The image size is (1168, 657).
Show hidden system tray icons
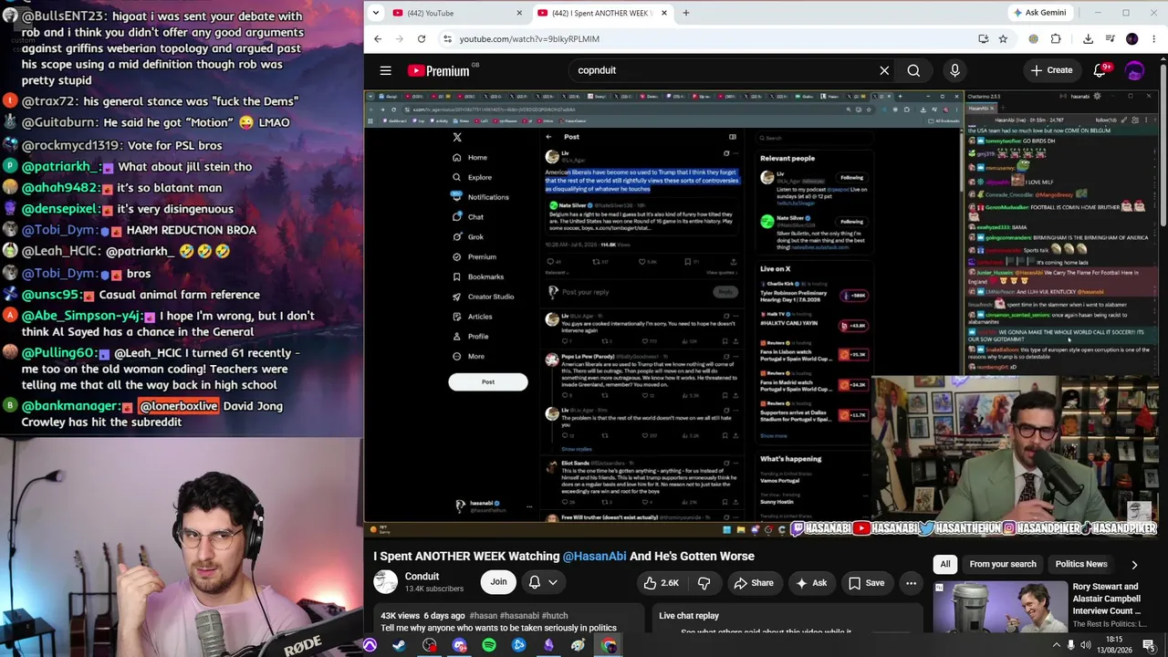click(1057, 645)
